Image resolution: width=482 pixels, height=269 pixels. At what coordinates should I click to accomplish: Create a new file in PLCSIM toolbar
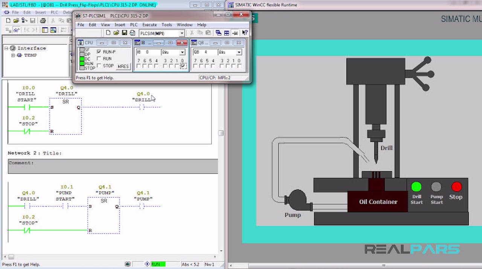[108, 33]
